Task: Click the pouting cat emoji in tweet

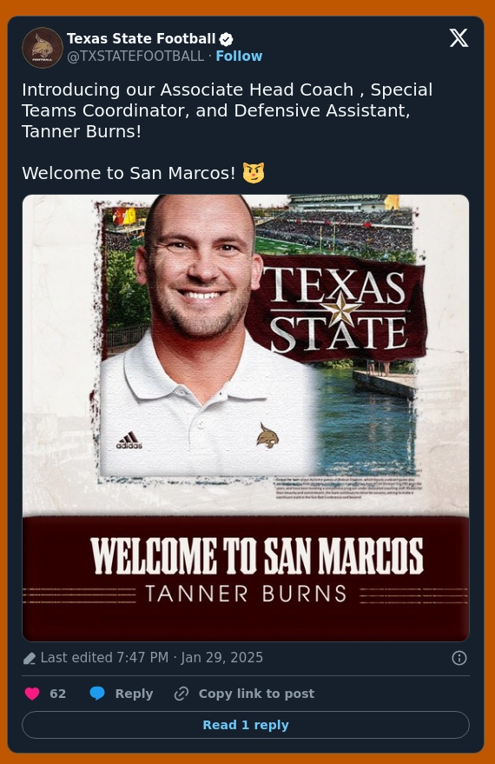Action: click(x=254, y=172)
